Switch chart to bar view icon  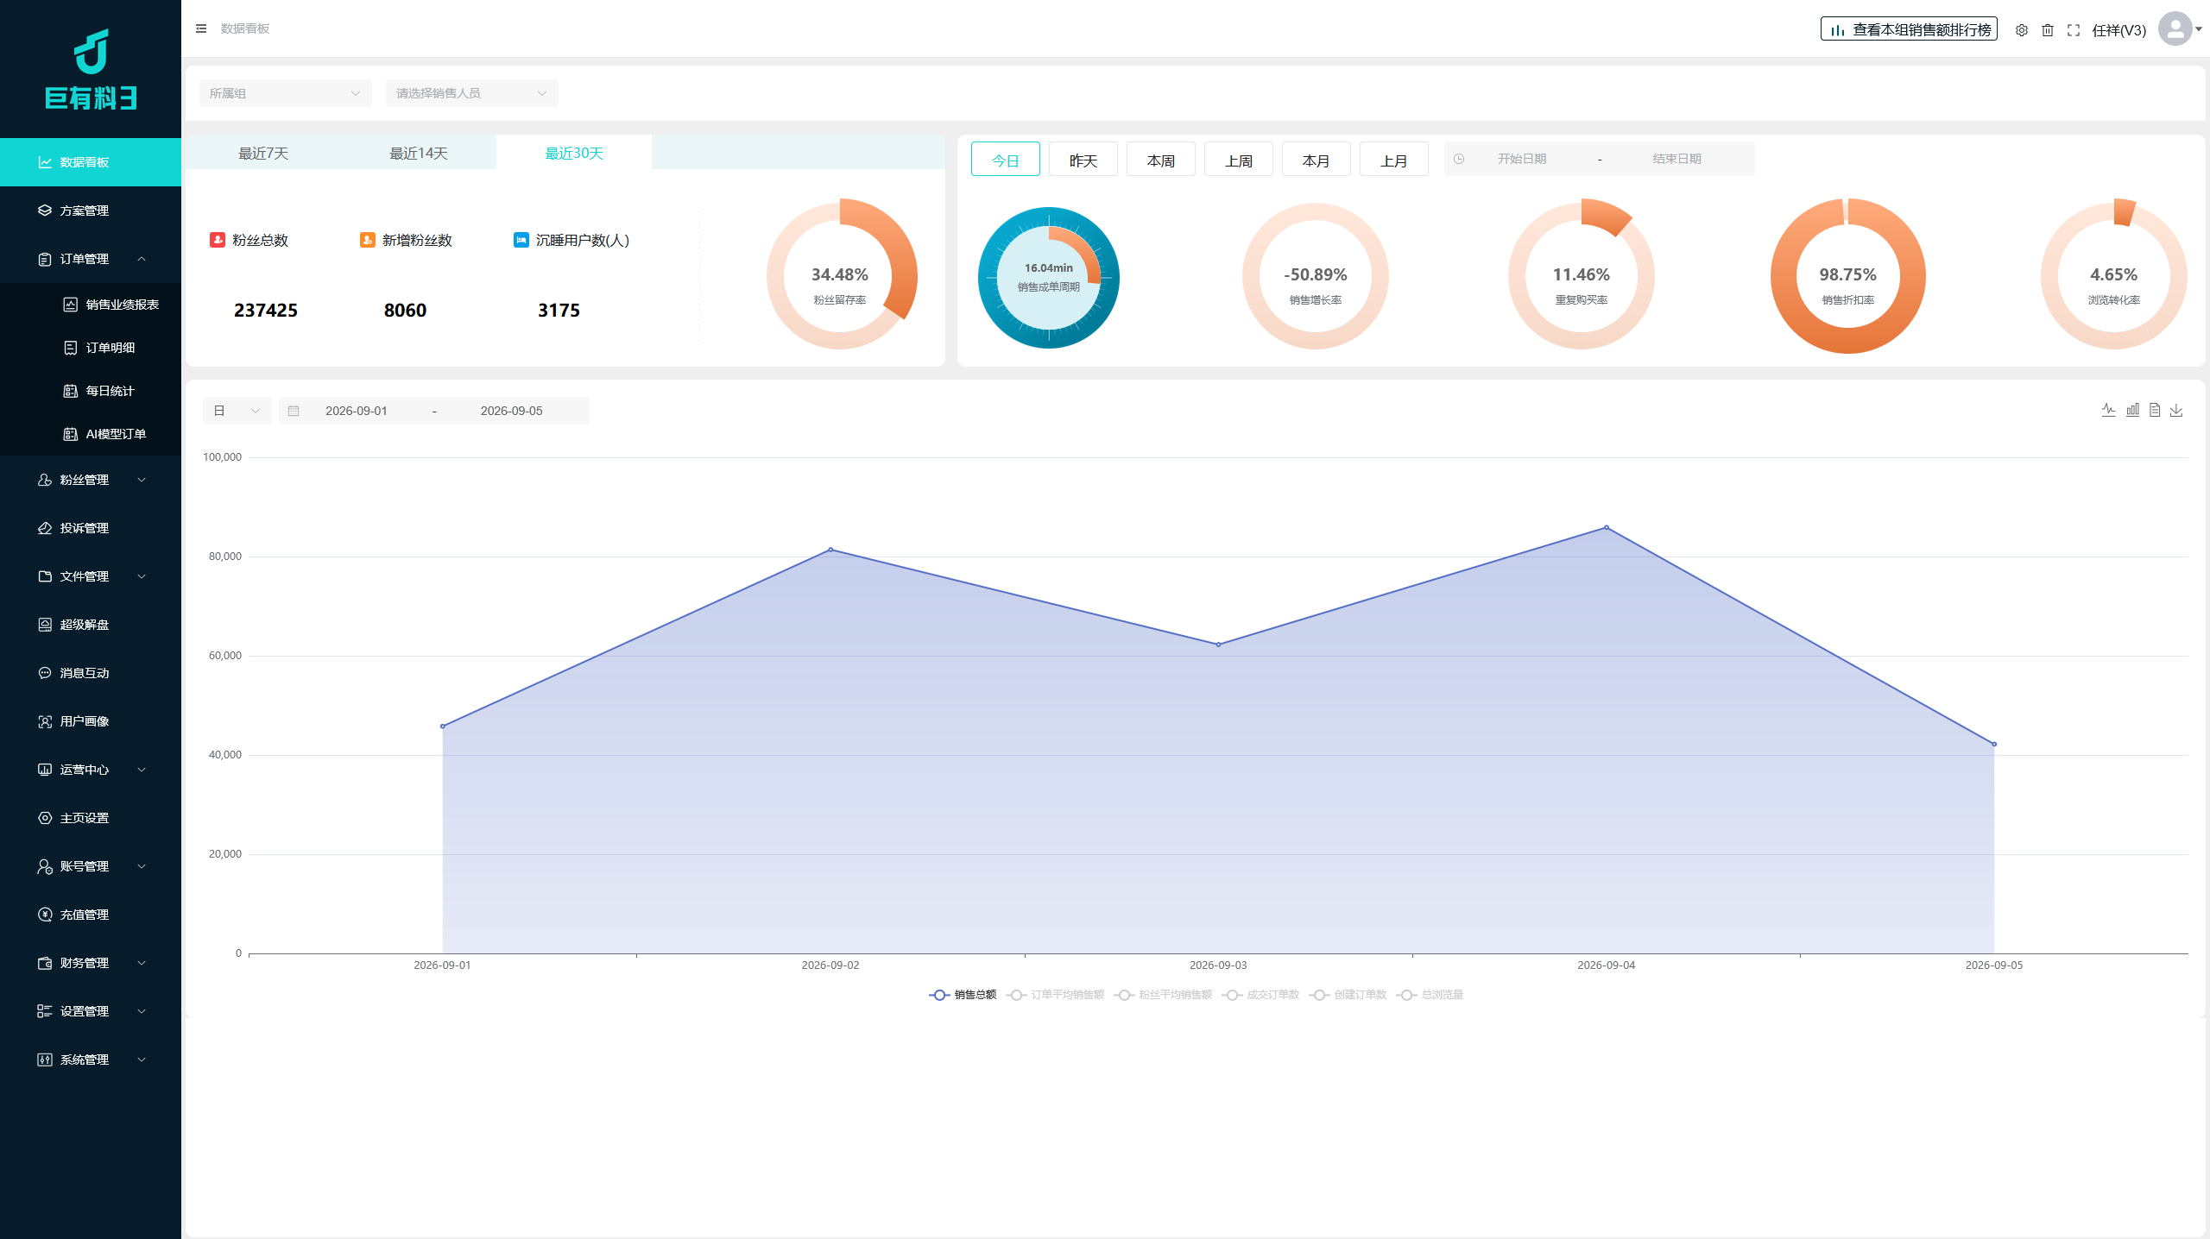click(2132, 410)
